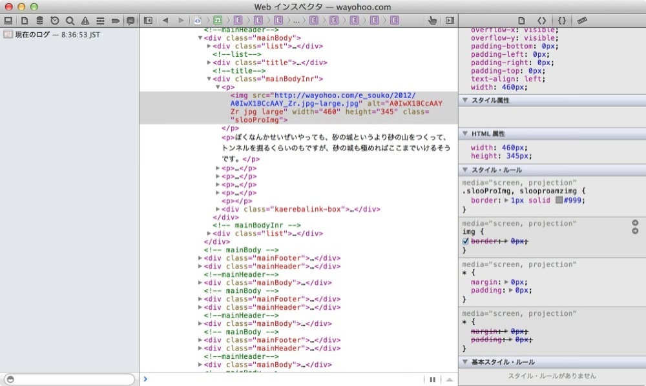The width and height of the screenshot is (646, 386).
Task: Expand the kaerebalink-box div node
Action: [218, 209]
